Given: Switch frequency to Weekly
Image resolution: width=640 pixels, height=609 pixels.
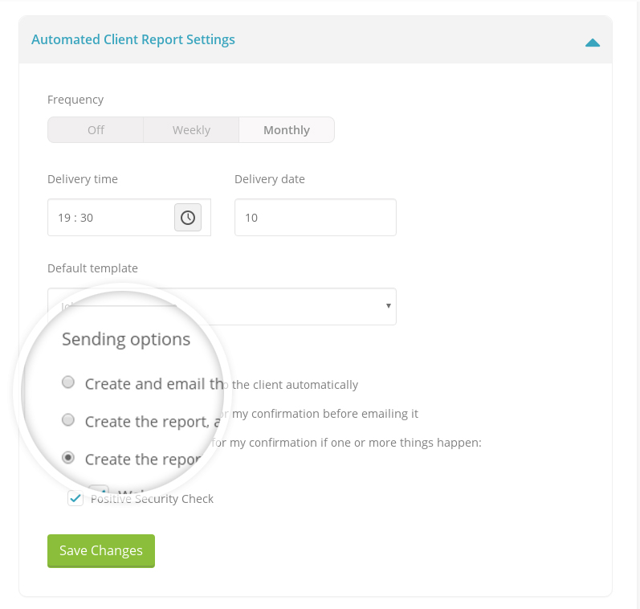Looking at the screenshot, I should click(191, 130).
